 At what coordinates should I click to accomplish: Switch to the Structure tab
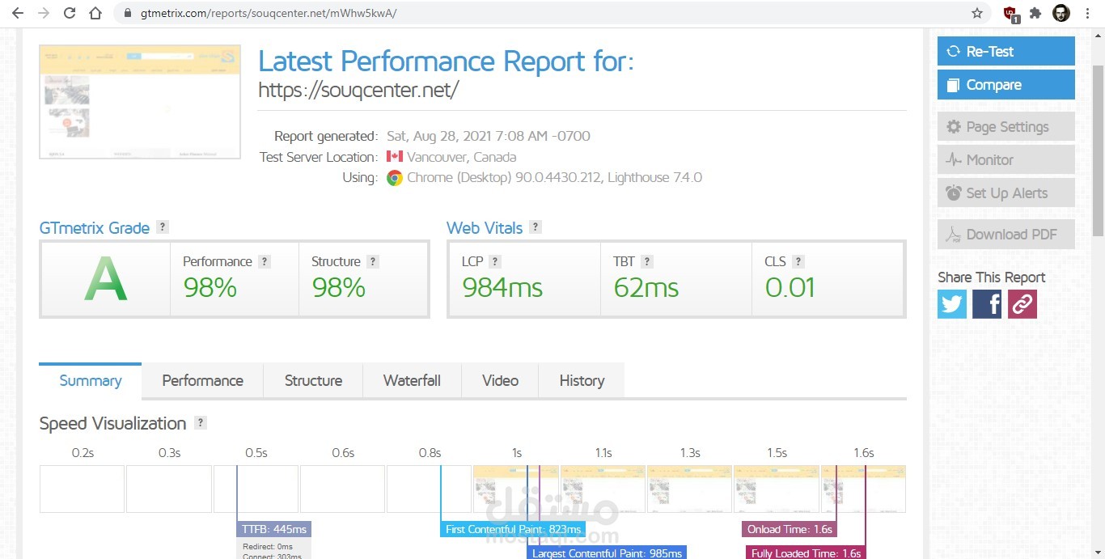(313, 381)
